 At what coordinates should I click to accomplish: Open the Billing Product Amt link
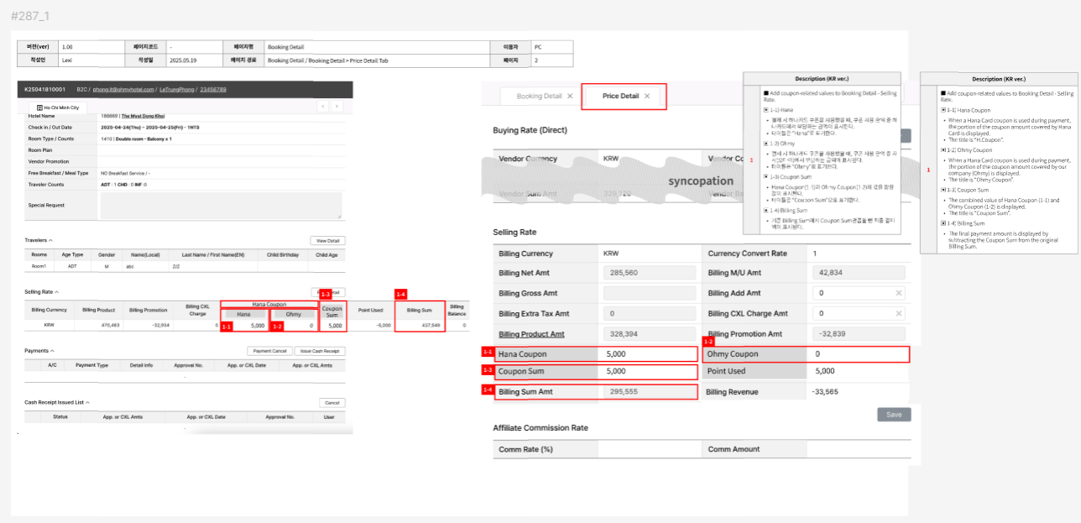pyautogui.click(x=531, y=333)
